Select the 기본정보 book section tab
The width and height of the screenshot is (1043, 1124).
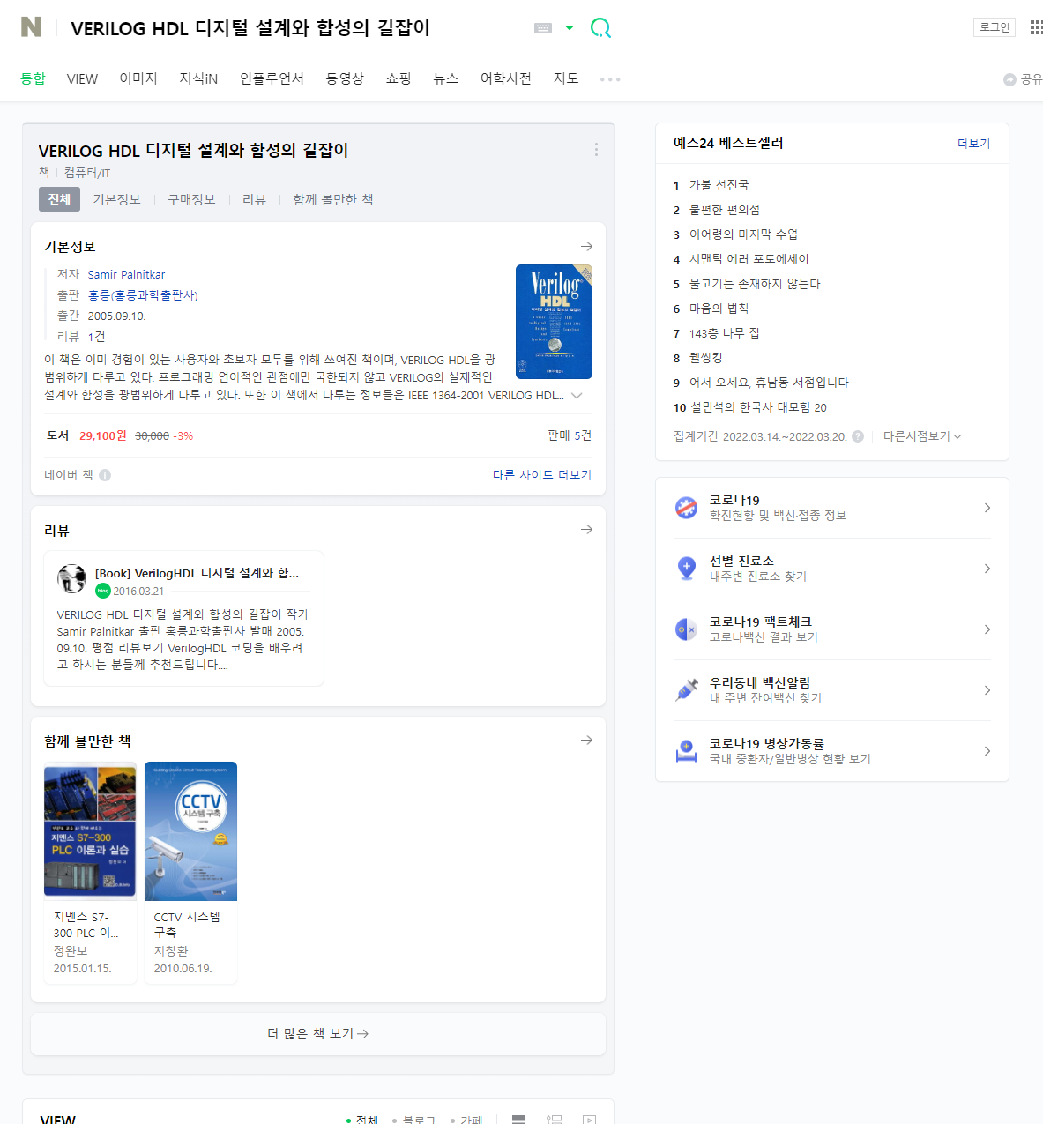(117, 199)
